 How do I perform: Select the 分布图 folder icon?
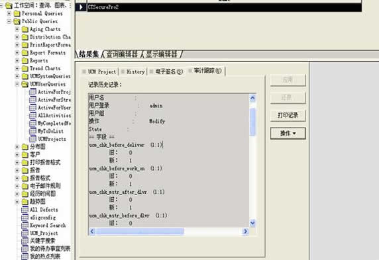pyautogui.click(x=25, y=147)
